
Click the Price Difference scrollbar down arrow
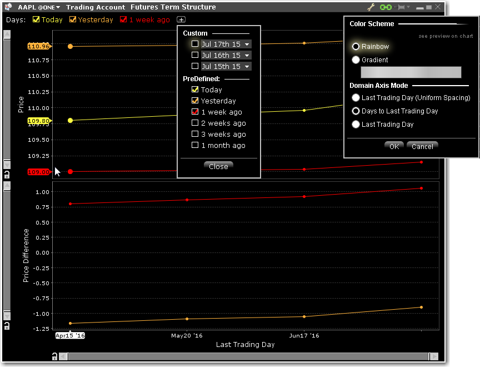pos(7,315)
